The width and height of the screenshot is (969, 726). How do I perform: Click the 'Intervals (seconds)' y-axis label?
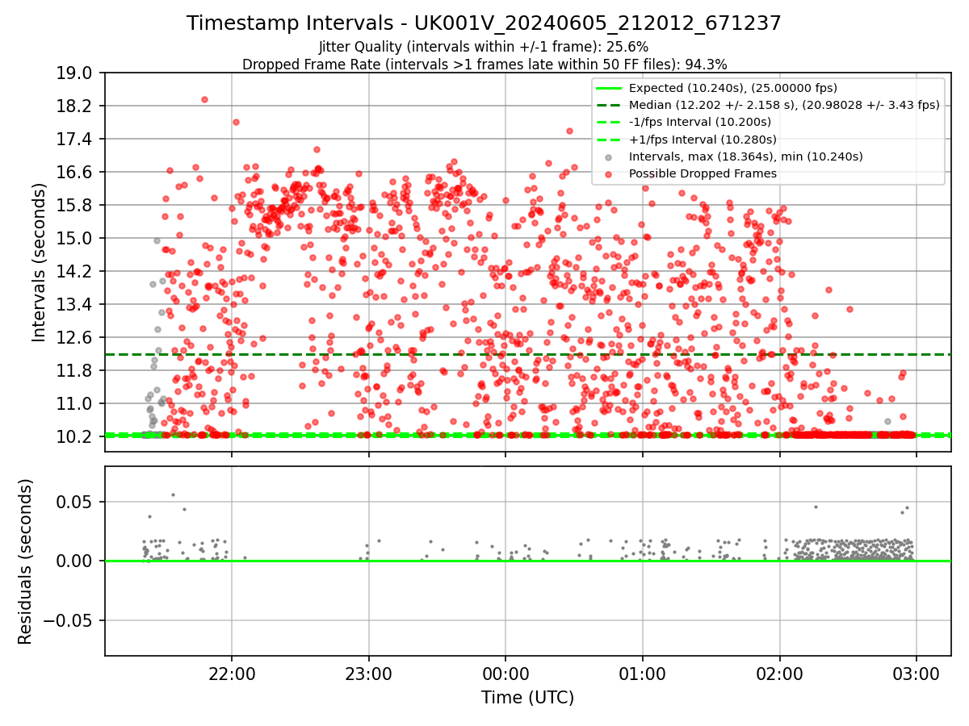pos(40,261)
